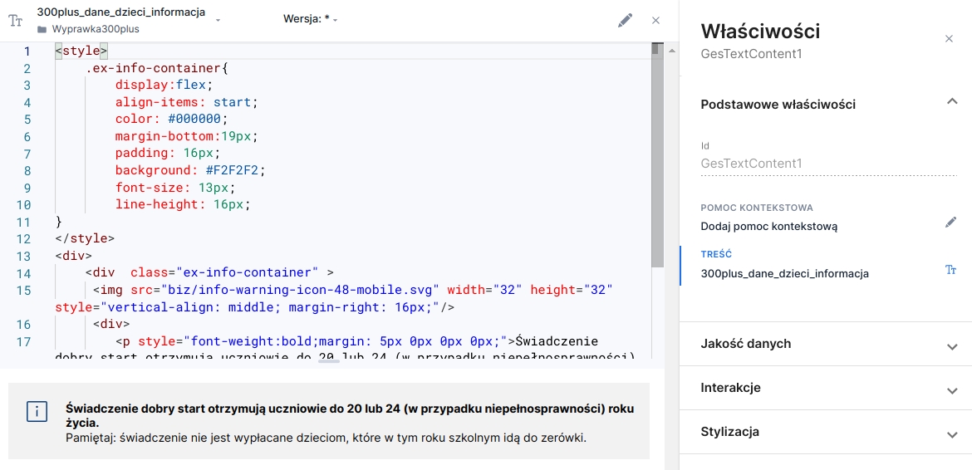Click the info icon in the preview banner
The image size is (972, 470).
click(37, 411)
